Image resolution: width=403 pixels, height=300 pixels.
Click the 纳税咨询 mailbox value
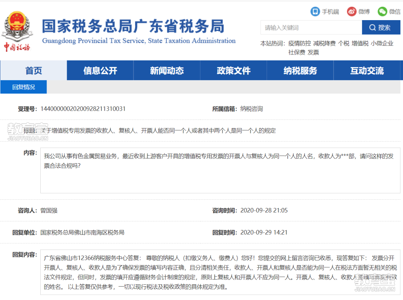pyautogui.click(x=252, y=109)
